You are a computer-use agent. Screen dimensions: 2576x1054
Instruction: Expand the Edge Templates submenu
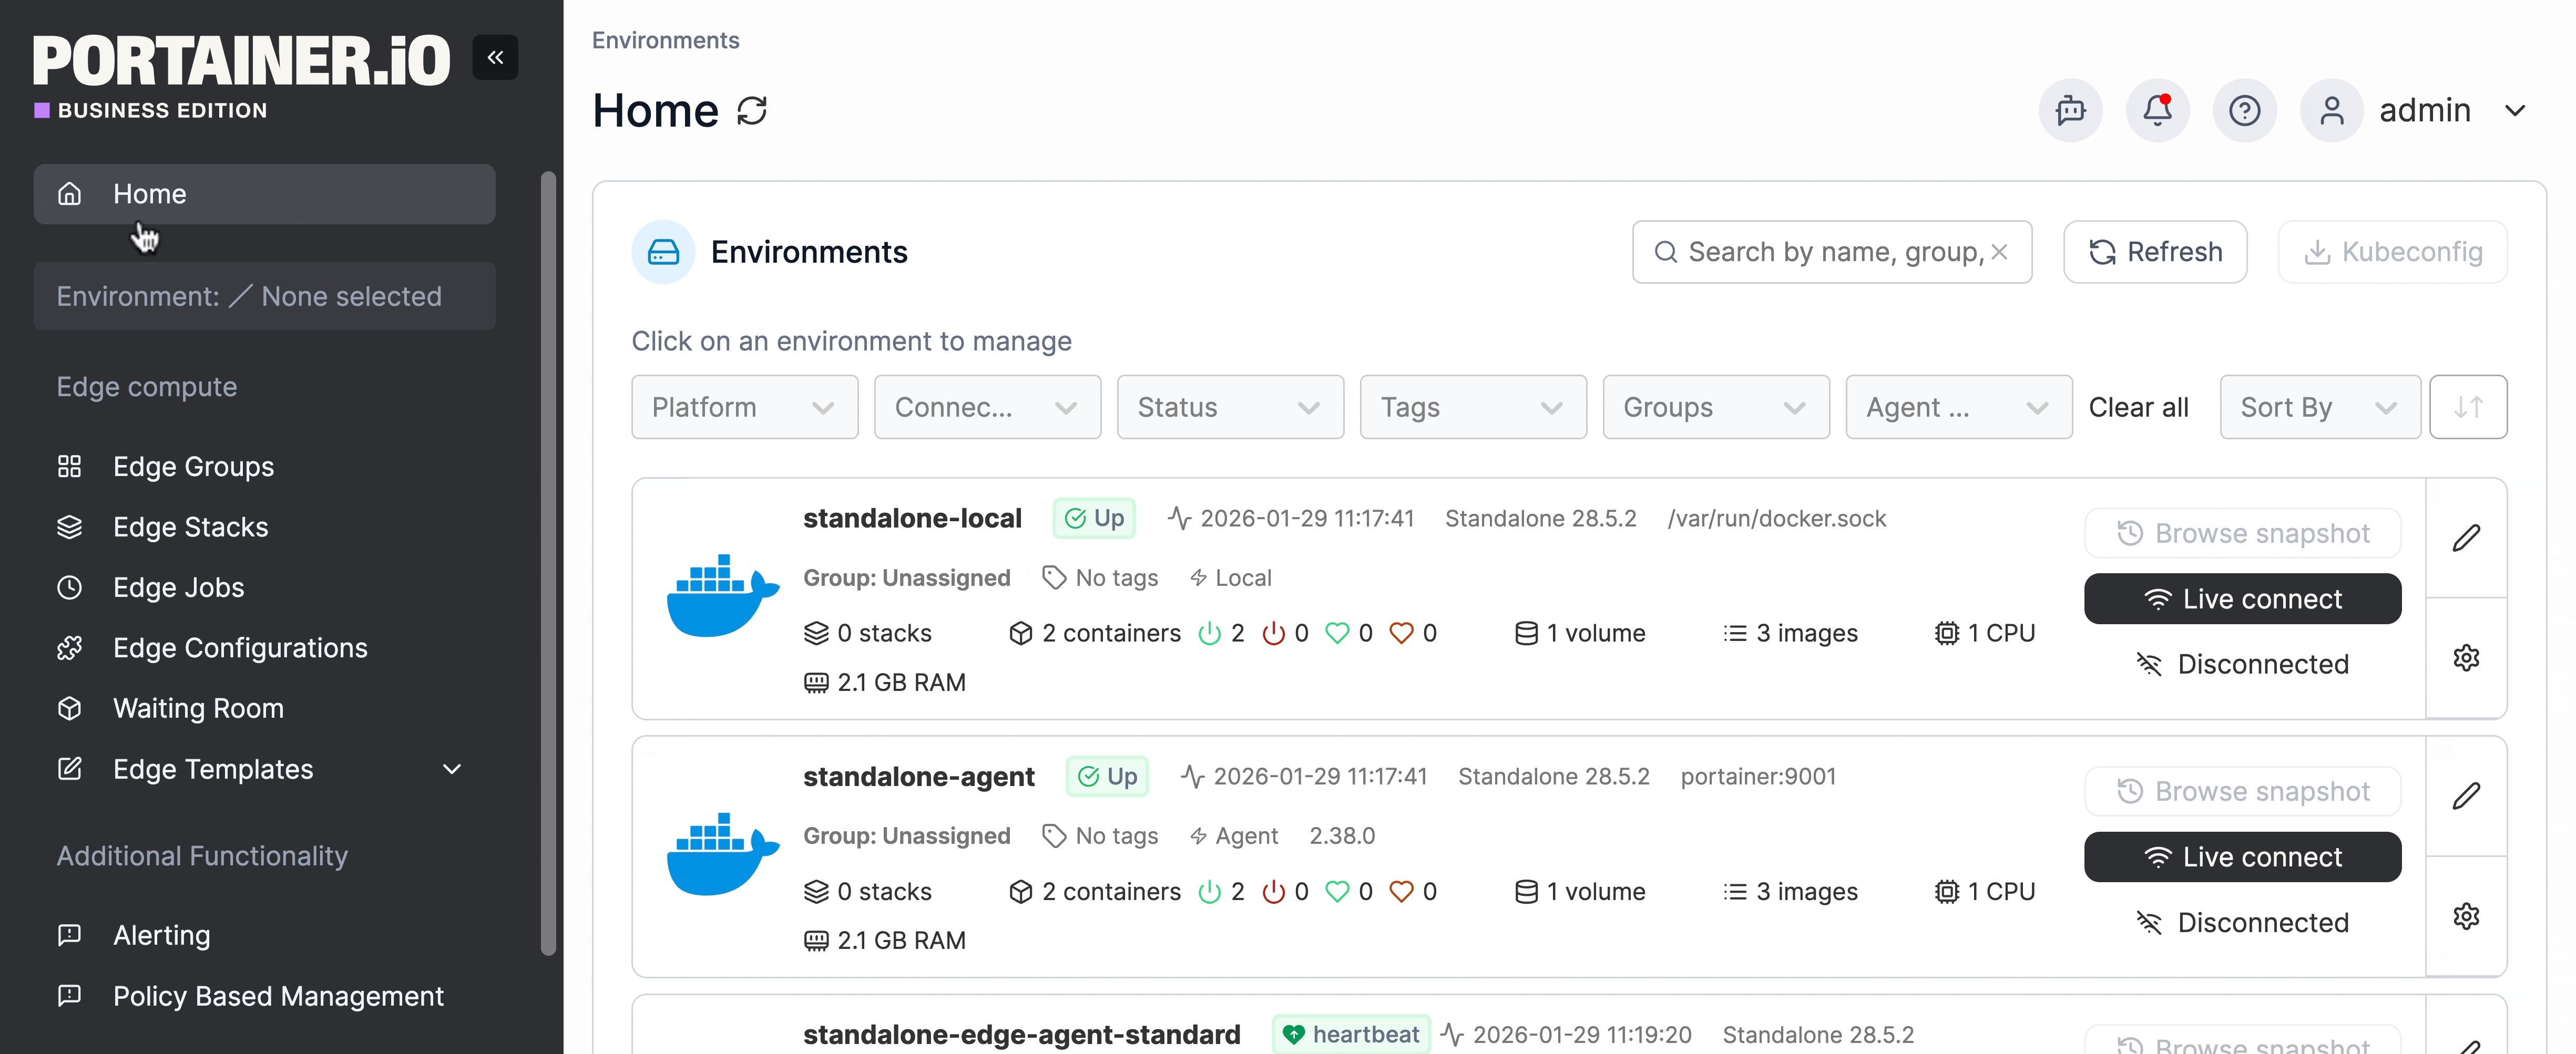[452, 769]
